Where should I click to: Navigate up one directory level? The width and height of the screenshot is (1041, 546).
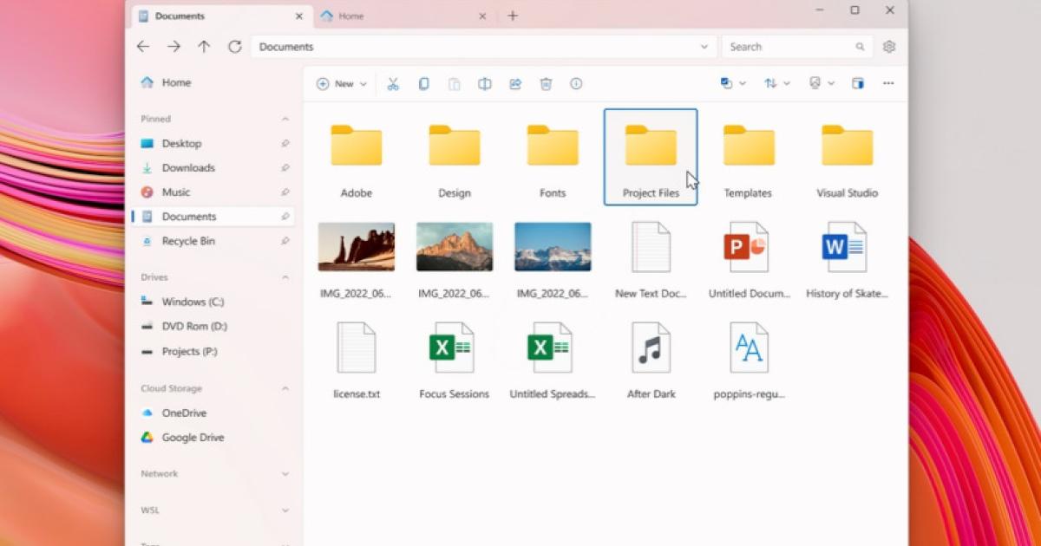click(x=204, y=47)
